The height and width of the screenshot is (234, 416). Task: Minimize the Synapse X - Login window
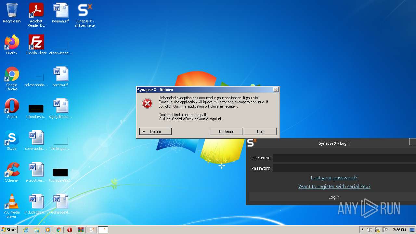pyautogui.click(x=412, y=142)
